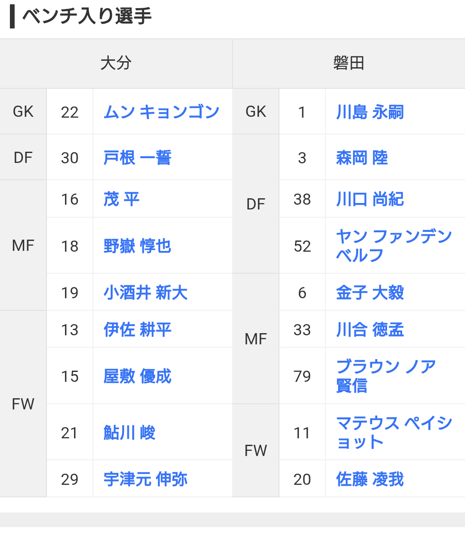View 鮎川 峻 player profile
This screenshot has width=465, height=537.
click(x=129, y=433)
